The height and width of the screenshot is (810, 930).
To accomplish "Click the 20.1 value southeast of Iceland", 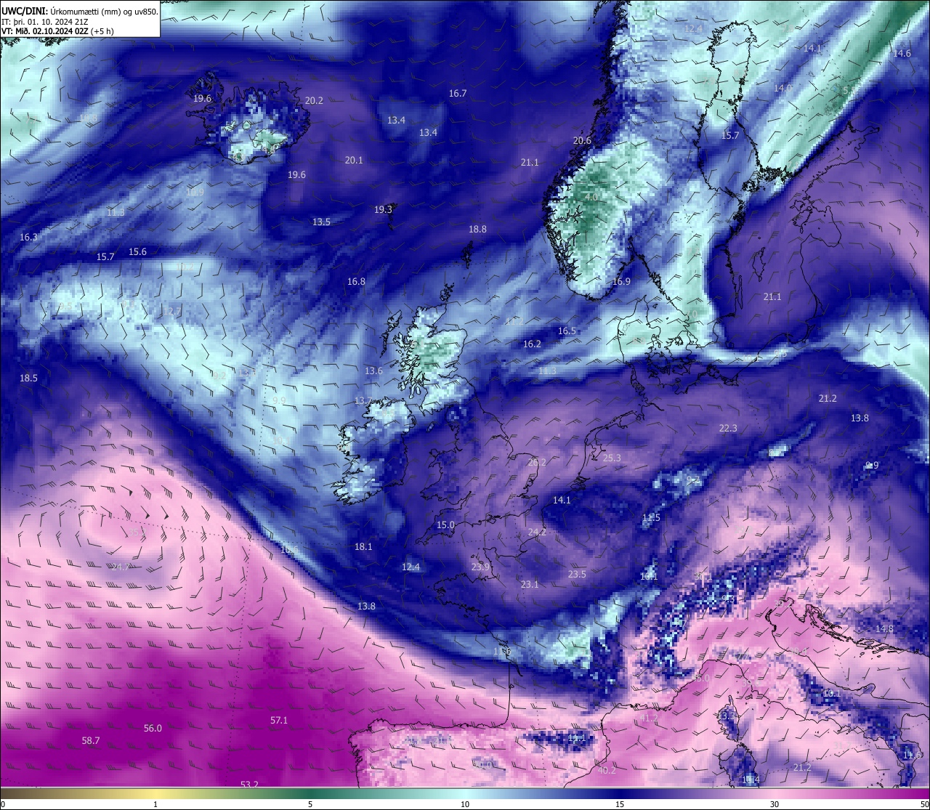I will 354,160.
